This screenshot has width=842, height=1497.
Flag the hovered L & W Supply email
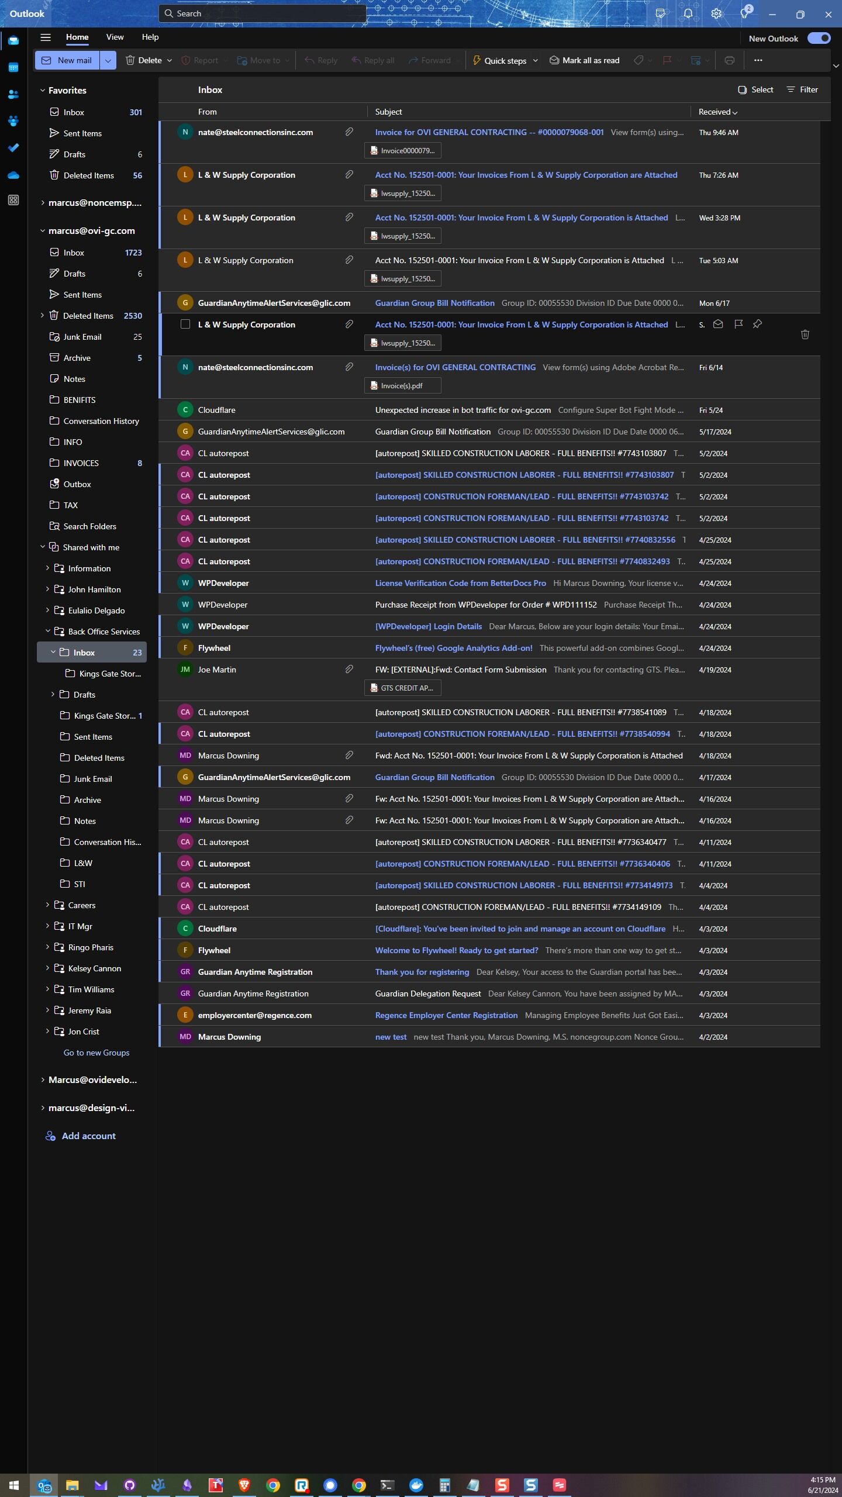[x=739, y=324]
